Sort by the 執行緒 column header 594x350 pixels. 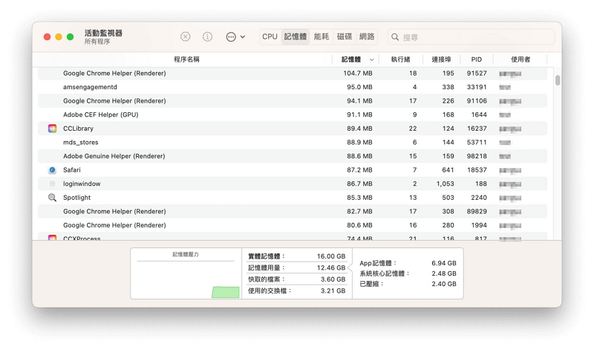[400, 59]
